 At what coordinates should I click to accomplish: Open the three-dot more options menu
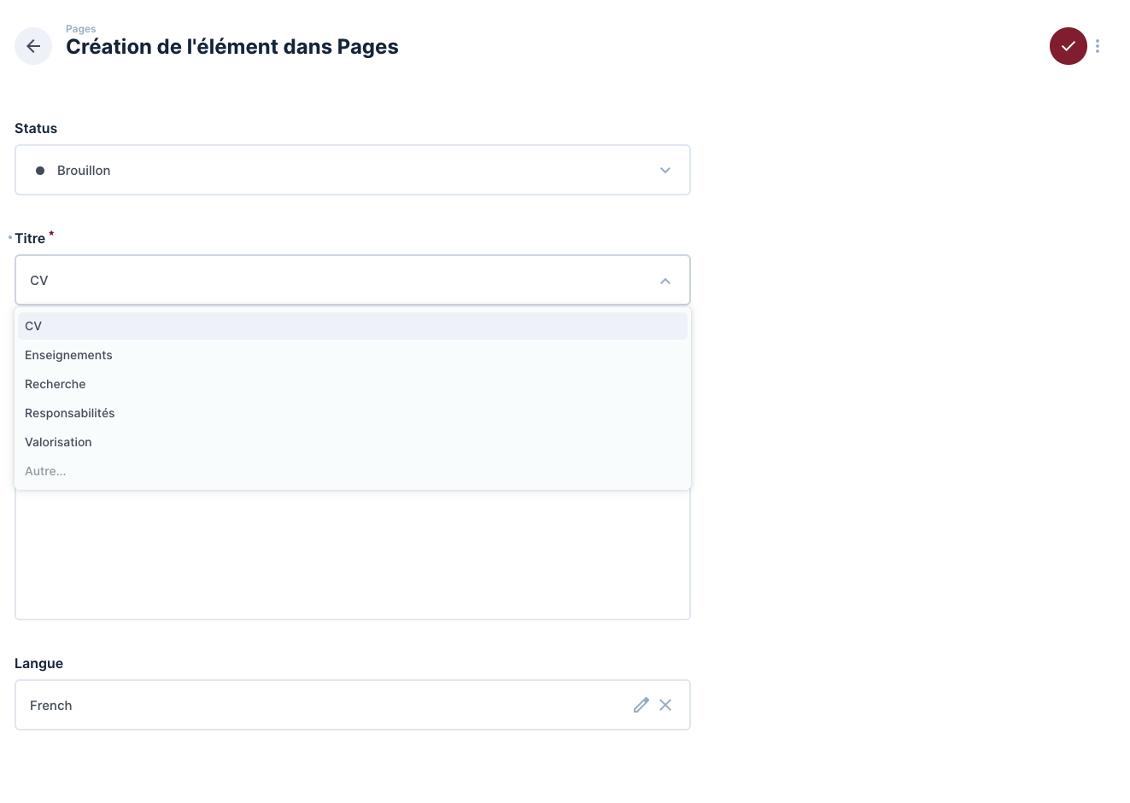click(x=1098, y=46)
